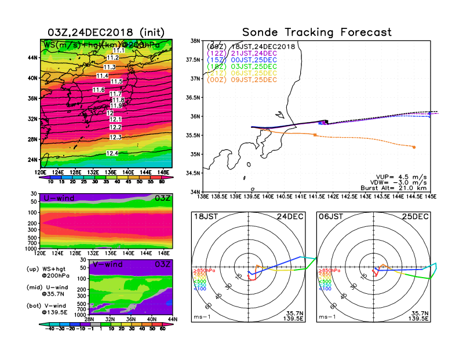459x354 pixels.
Task: Click the '03Z,24DEC2018 (init)' title
Action: pyautogui.click(x=106, y=32)
